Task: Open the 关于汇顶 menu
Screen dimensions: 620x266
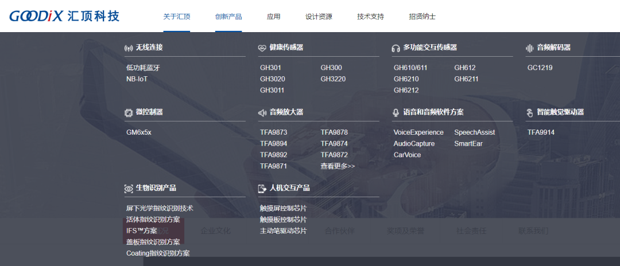Action: [177, 17]
